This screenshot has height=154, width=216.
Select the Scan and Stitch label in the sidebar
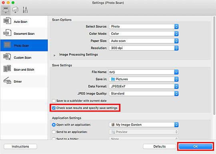click(x=24, y=69)
